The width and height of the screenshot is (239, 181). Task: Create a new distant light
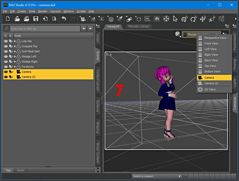tap(92, 19)
